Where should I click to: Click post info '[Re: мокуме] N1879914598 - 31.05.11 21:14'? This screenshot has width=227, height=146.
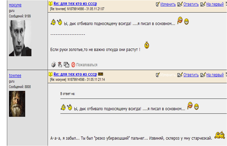(x=77, y=80)
